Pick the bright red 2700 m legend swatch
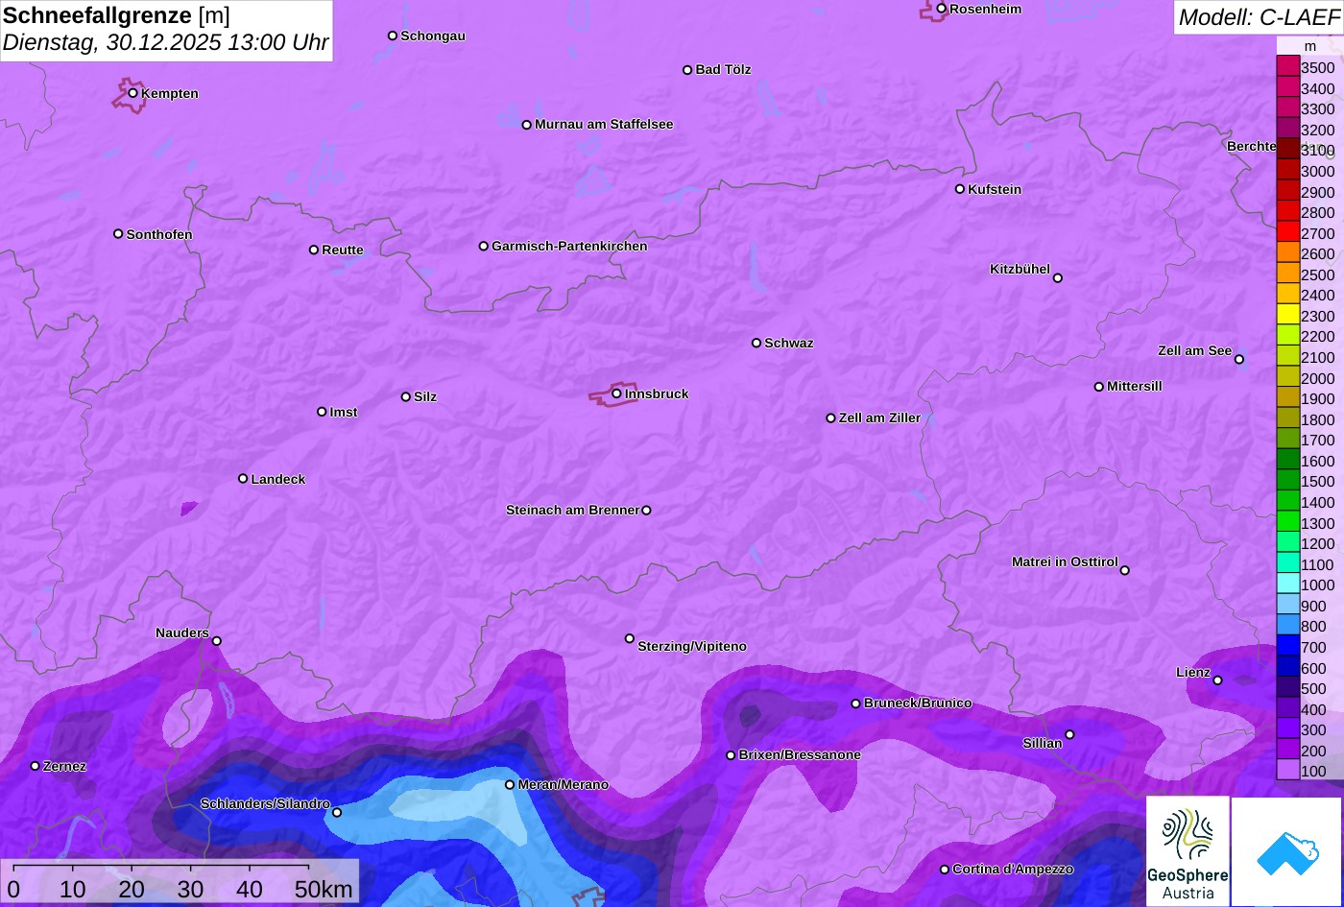 [x=1288, y=232]
